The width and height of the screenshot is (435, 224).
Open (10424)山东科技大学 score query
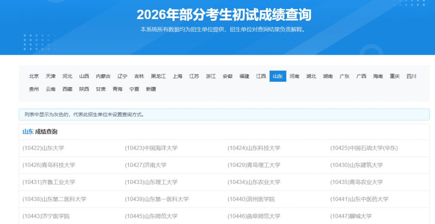pos(254,148)
